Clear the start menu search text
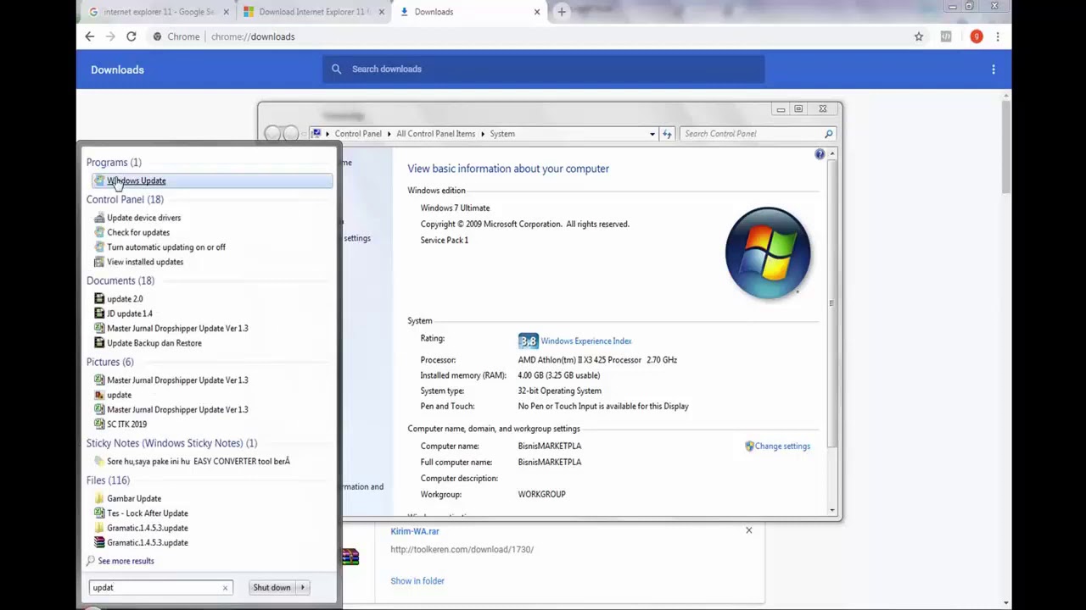Image resolution: width=1086 pixels, height=610 pixels. (x=225, y=588)
